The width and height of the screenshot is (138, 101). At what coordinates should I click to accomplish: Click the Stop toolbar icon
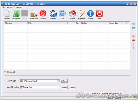pyautogui.click(x=62, y=14)
